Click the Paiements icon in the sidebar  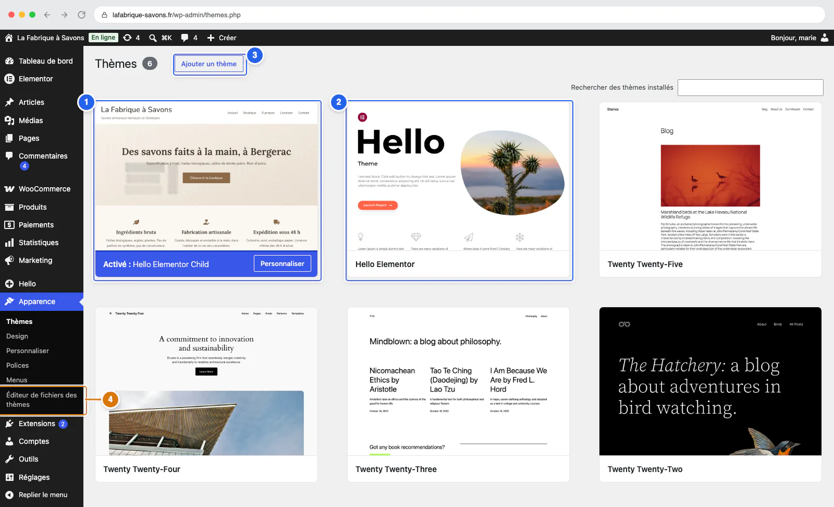pyautogui.click(x=9, y=225)
